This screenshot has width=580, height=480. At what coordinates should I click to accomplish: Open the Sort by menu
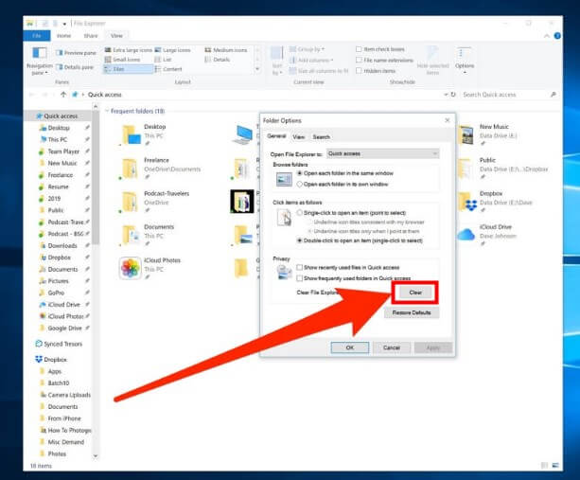277,61
